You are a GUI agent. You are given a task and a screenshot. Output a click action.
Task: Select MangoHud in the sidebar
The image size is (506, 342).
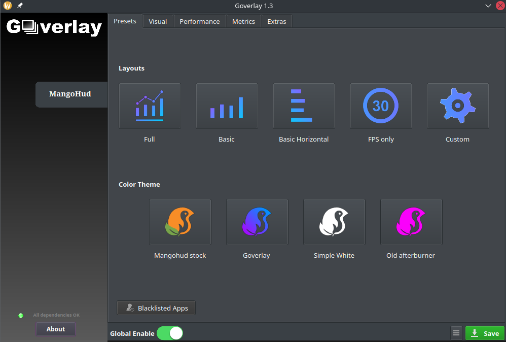tap(71, 94)
